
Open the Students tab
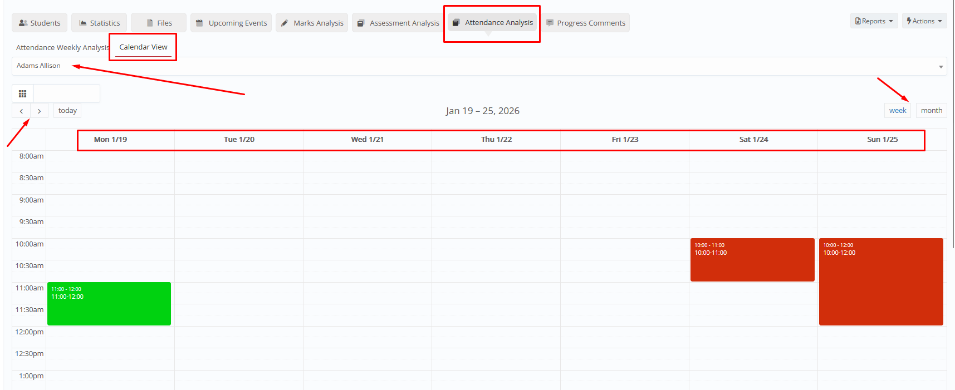40,23
